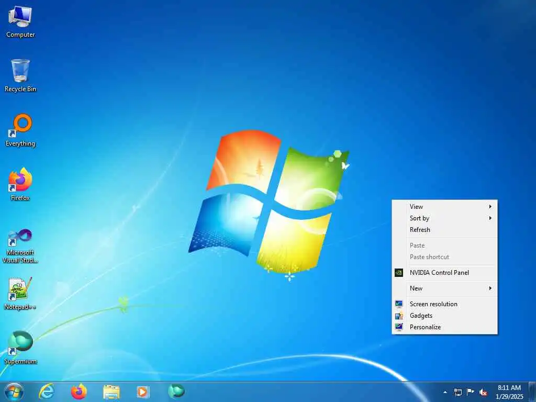This screenshot has height=402, width=536.
Task: Expand the View submenu arrow
Action: (490, 206)
